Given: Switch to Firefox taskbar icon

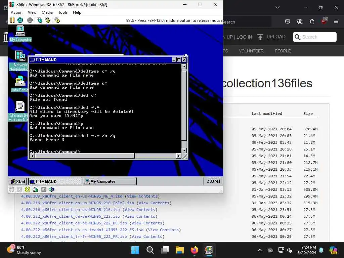Looking at the screenshot, I should pos(195,250).
